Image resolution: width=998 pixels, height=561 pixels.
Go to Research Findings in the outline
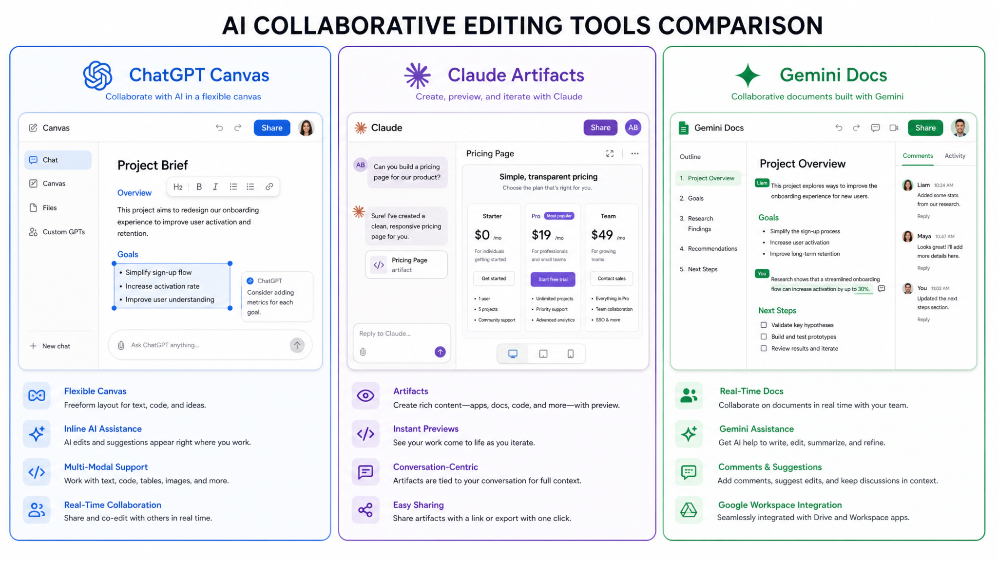697,224
